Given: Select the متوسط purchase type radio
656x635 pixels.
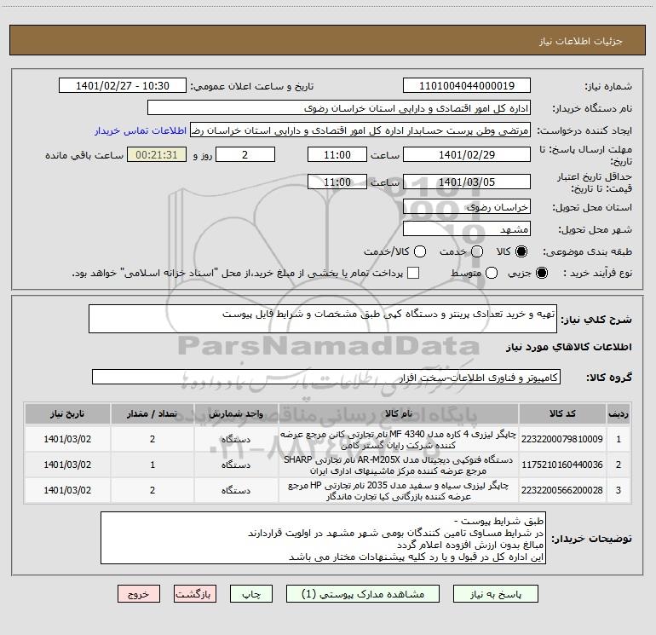Looking at the screenshot, I should (x=492, y=273).
